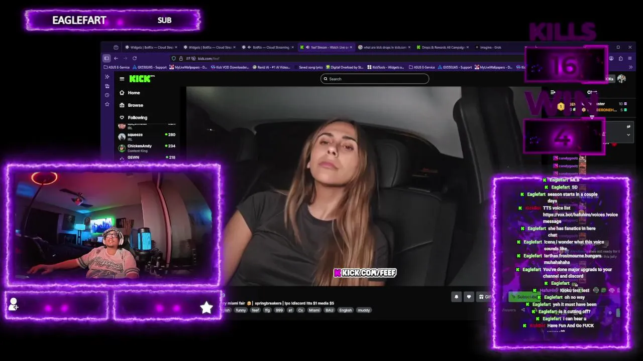Focus the Kick Search box

pos(375,79)
